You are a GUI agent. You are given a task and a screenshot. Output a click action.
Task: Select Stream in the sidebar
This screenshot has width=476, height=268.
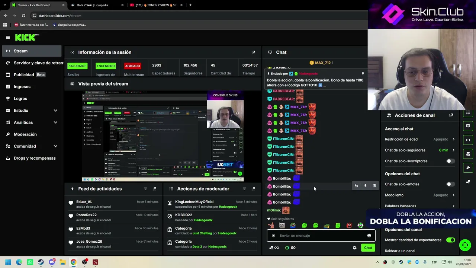point(32,51)
